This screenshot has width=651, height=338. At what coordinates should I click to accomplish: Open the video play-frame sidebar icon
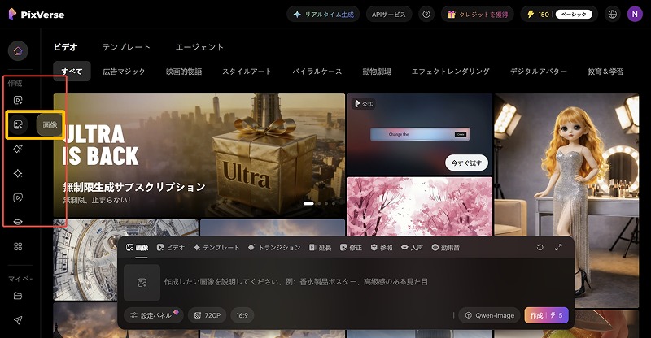(18, 197)
